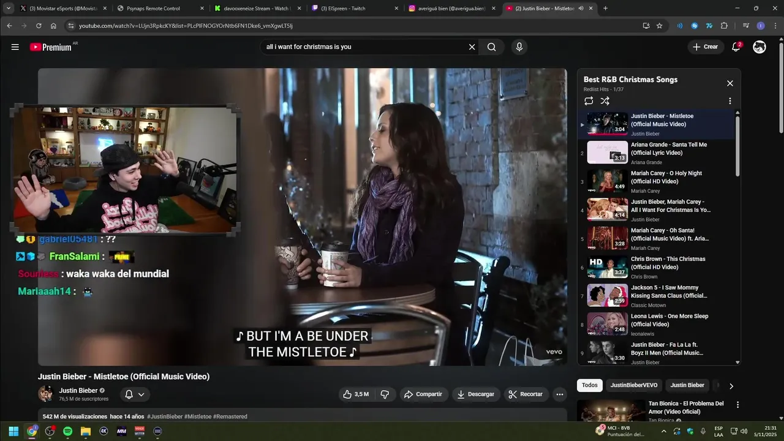Show hidden system tray icons
The height and width of the screenshot is (441, 784).
664,431
